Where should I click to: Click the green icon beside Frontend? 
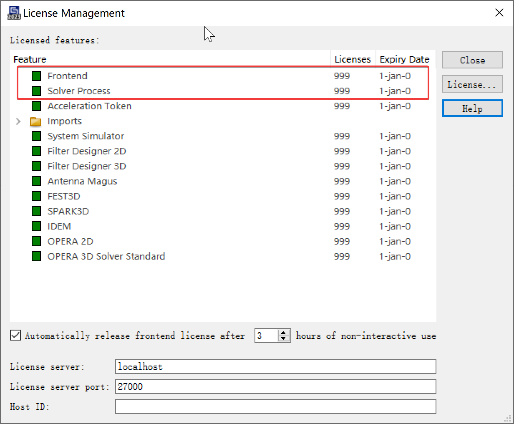[36, 76]
